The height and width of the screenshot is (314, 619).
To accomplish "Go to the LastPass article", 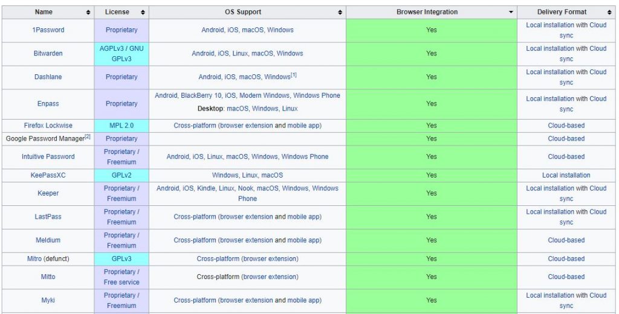I will [48, 217].
